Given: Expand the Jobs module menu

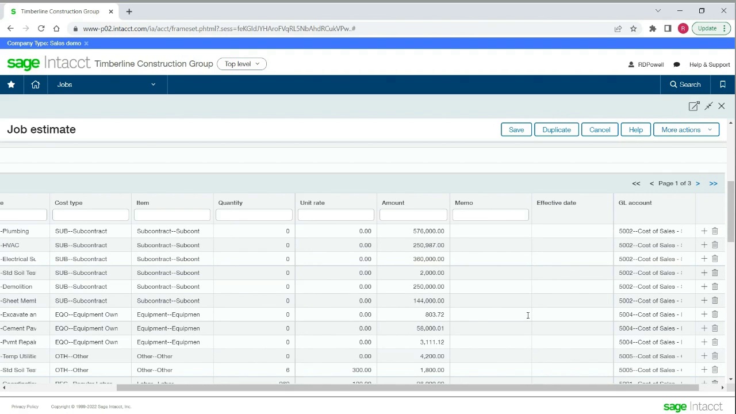Looking at the screenshot, I should [106, 85].
